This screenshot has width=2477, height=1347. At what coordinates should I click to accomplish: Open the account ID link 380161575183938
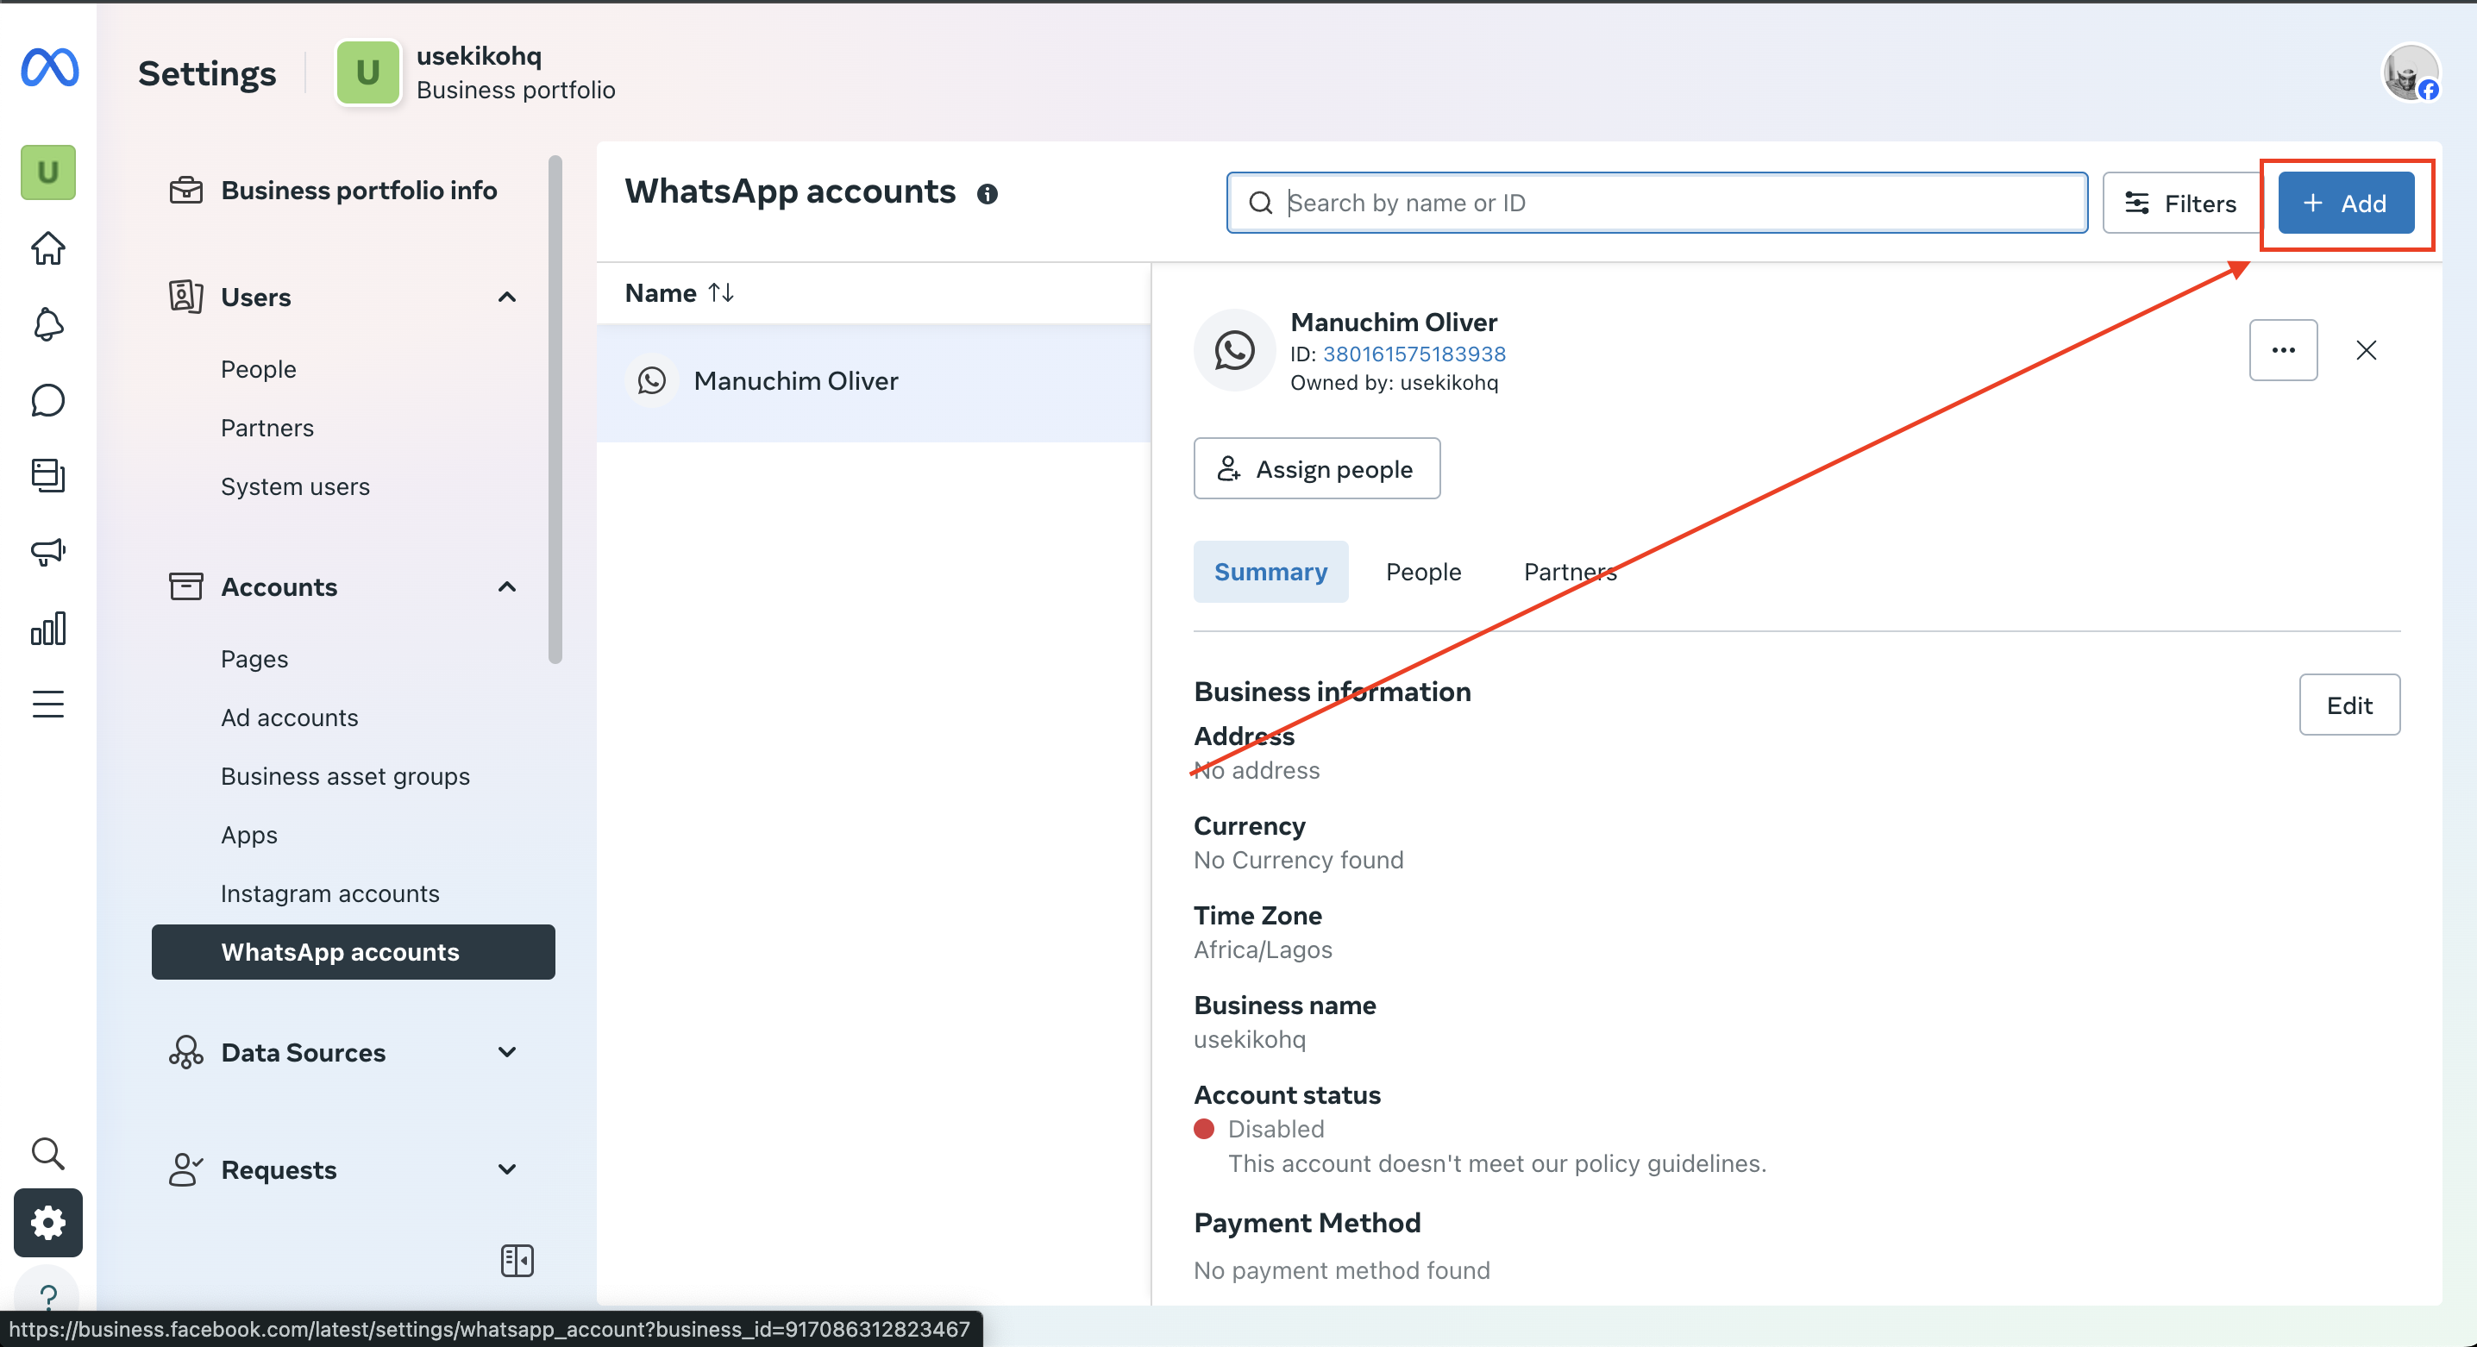(x=1413, y=354)
